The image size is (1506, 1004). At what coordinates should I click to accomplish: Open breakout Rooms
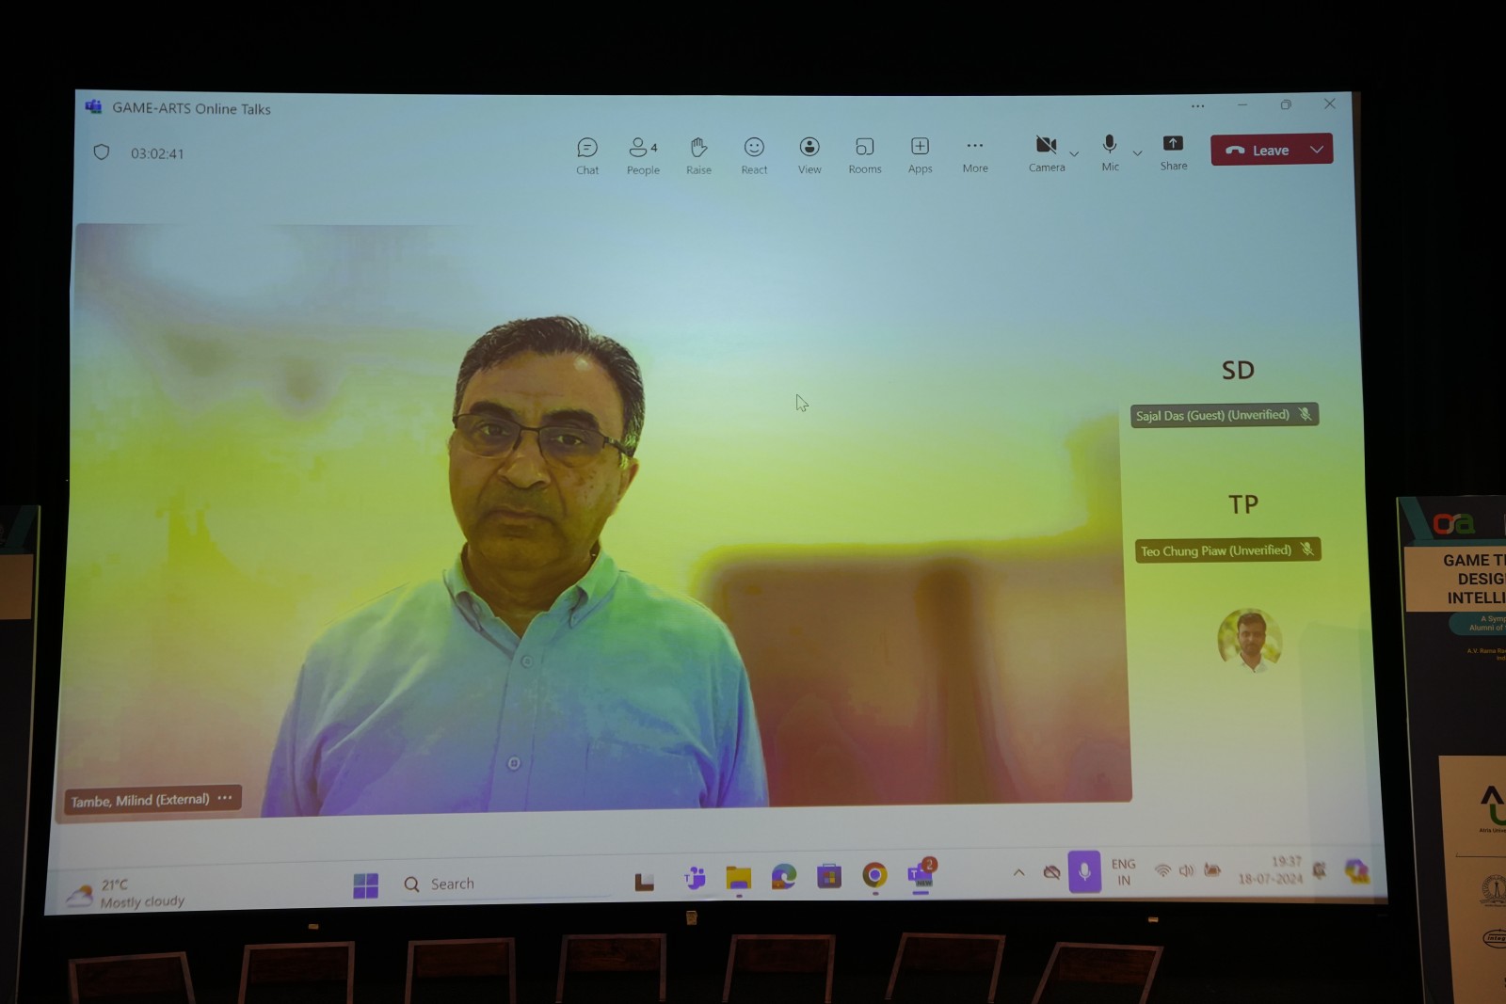864,155
